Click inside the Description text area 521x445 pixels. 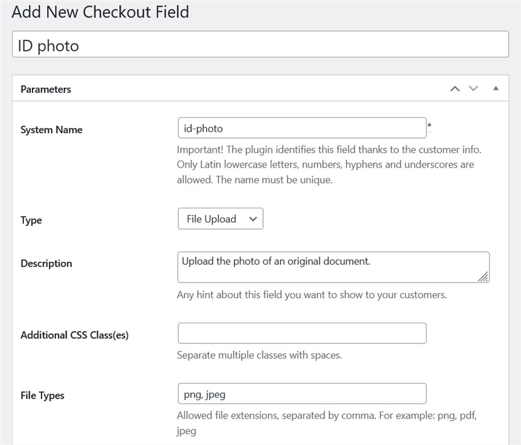point(333,267)
